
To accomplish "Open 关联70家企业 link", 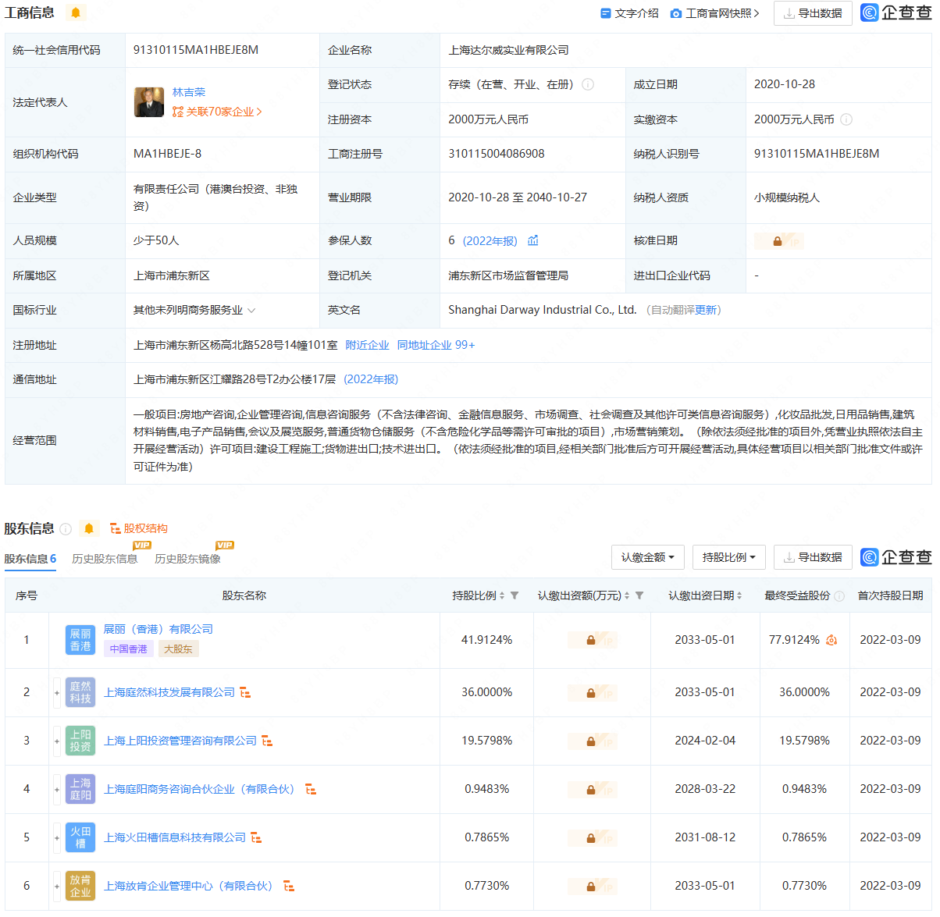I will (x=217, y=112).
